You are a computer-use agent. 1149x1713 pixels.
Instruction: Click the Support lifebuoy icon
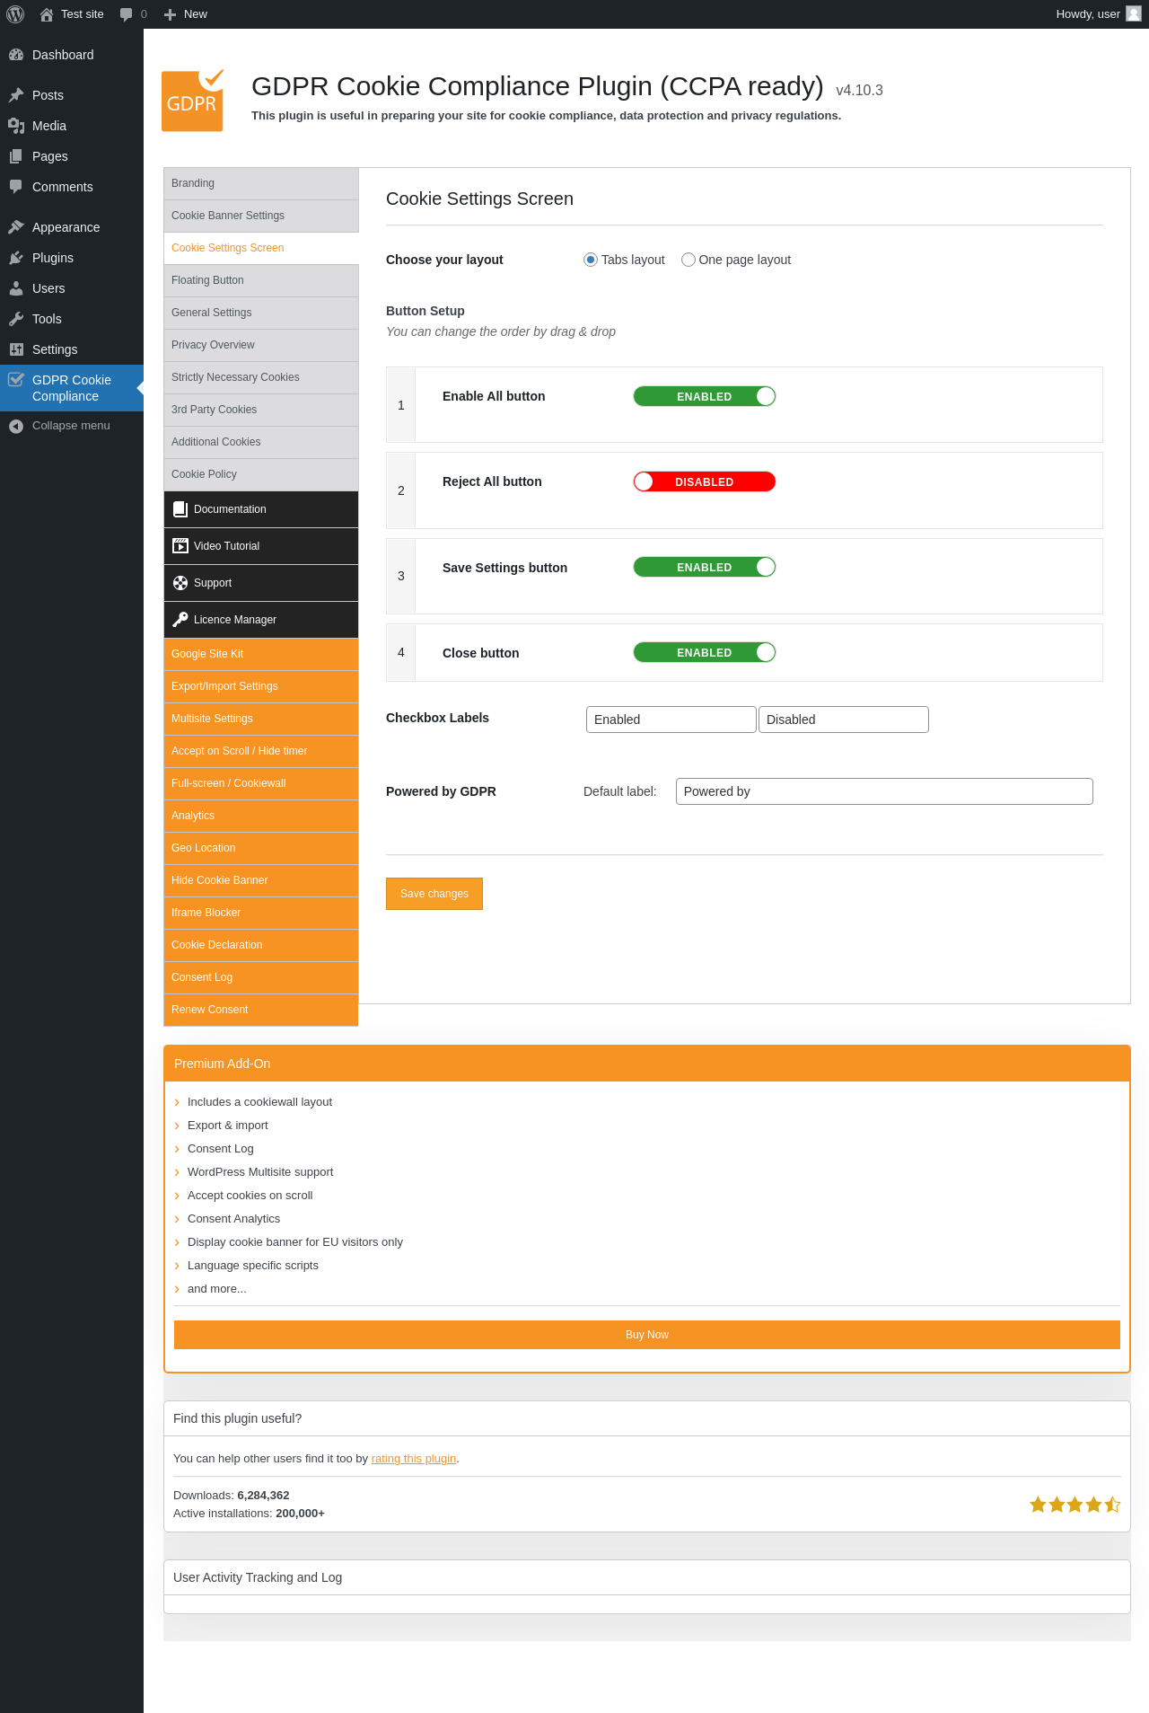(x=180, y=583)
